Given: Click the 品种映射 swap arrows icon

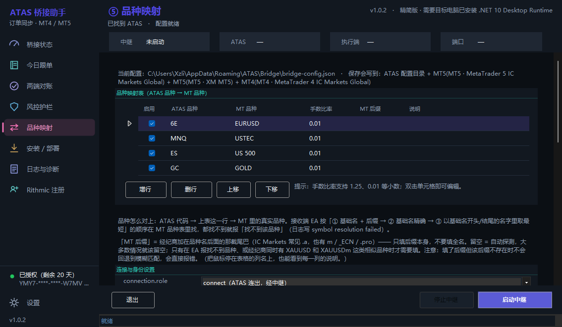Looking at the screenshot, I should [x=14, y=127].
